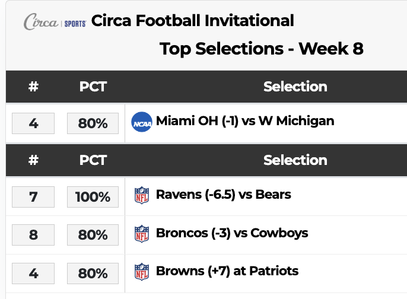407x299 pixels.
Task: Sort by PCT in NFL table header
Action: pos(93,160)
